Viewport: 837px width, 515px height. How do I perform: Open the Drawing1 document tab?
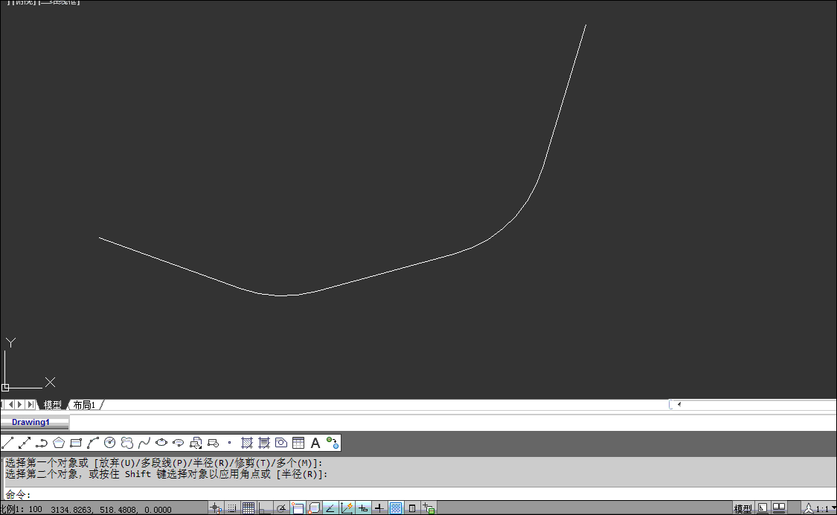(31, 422)
